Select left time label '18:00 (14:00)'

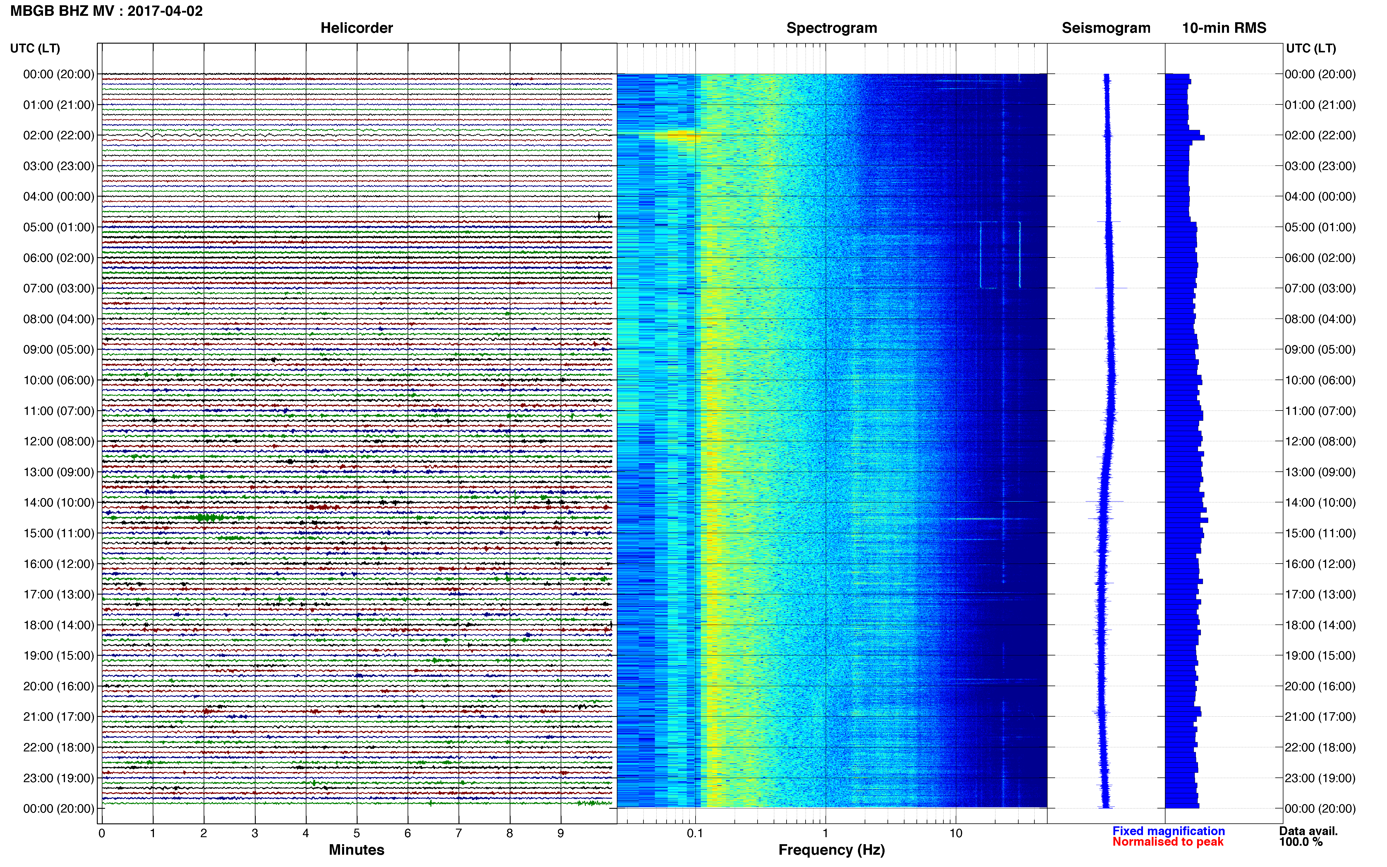pos(59,625)
